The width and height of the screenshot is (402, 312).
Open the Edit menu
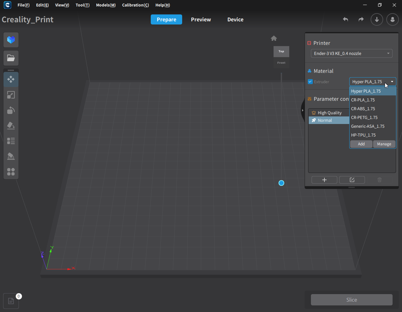[42, 5]
